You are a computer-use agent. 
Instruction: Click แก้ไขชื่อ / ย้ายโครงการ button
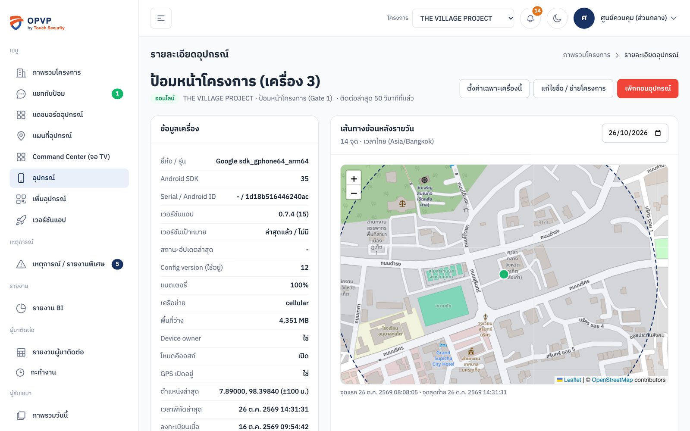573,88
